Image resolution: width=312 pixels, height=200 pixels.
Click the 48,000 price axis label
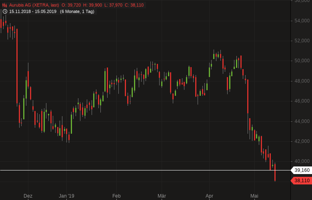pos(302,81)
